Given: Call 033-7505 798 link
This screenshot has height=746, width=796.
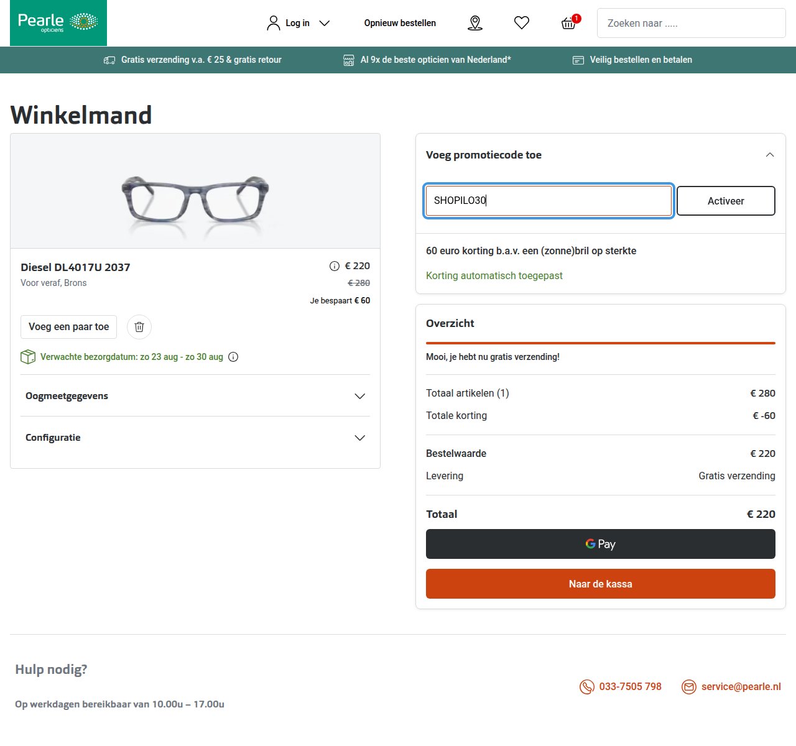Looking at the screenshot, I should pyautogui.click(x=631, y=687).
